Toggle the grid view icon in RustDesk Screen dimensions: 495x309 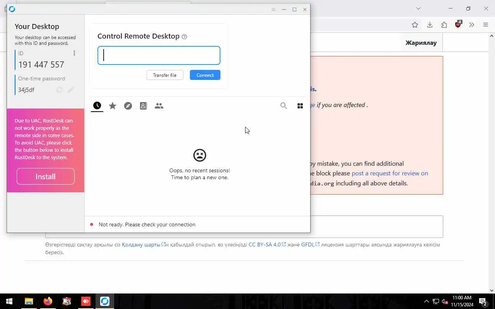300,105
